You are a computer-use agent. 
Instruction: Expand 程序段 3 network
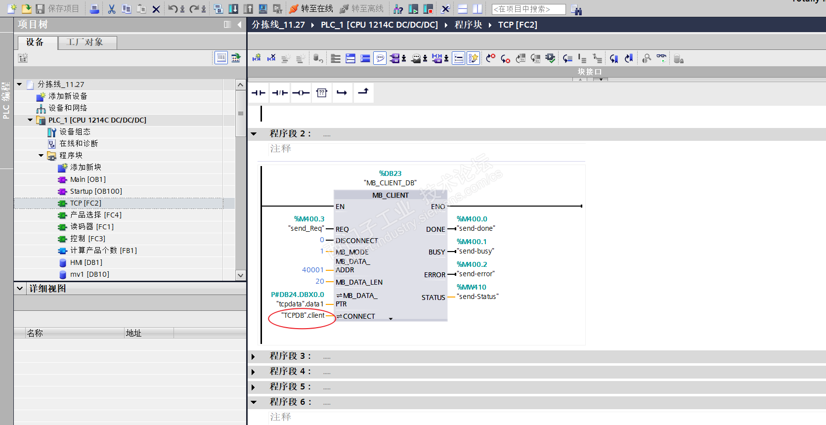click(254, 356)
